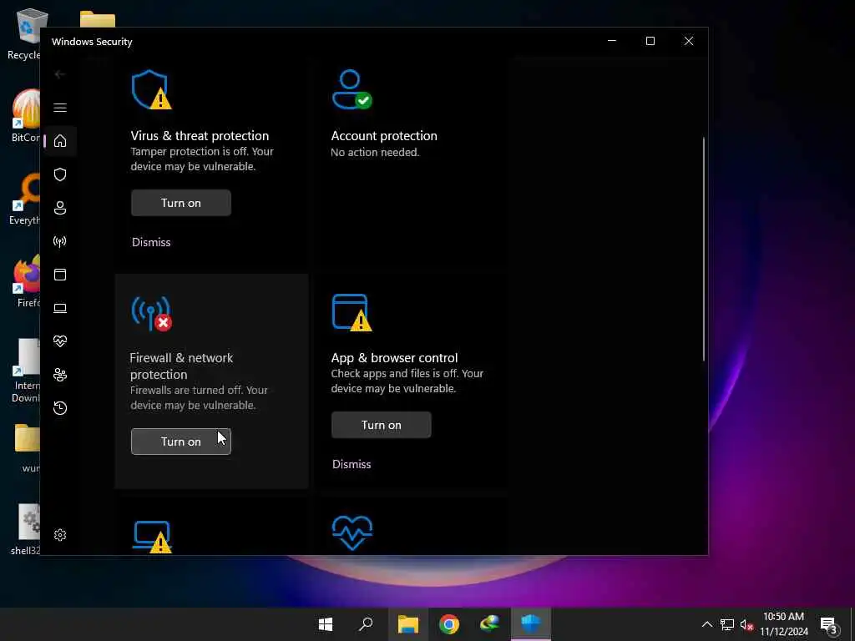Open Protection history sidebar clock icon

pyautogui.click(x=60, y=407)
